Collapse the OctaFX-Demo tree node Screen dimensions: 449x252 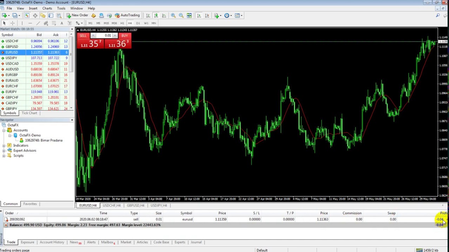10,135
